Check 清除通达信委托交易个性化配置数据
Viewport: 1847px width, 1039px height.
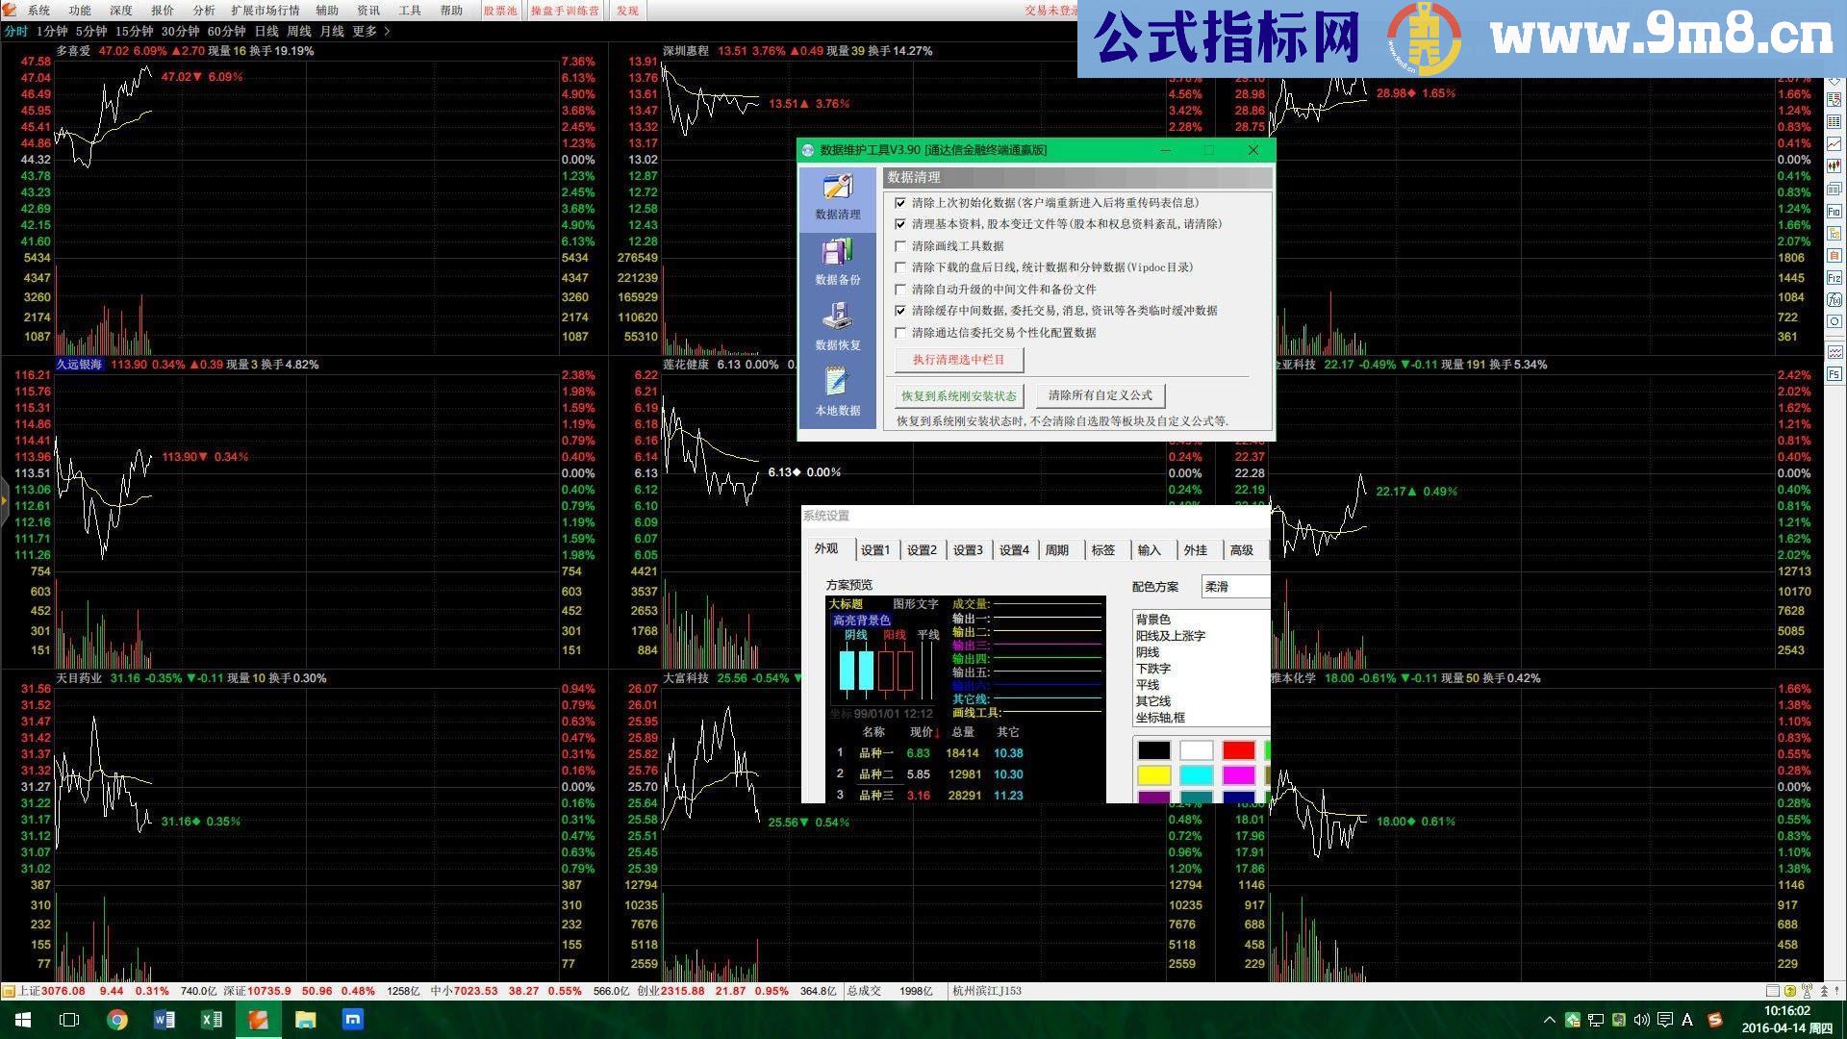(x=901, y=332)
